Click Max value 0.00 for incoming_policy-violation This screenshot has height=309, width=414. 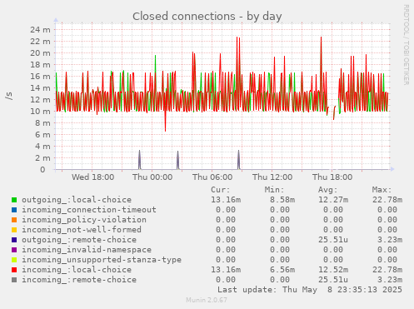tap(387, 220)
